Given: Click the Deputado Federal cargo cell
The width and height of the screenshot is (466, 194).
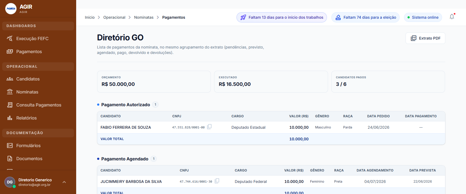Looking at the screenshot, I should pos(251,182).
